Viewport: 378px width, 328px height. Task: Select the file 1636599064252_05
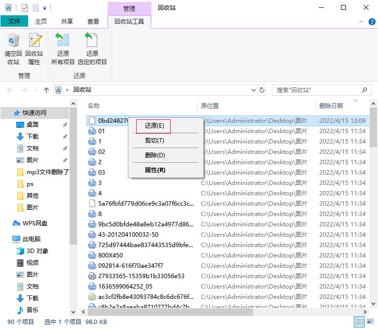click(125, 286)
